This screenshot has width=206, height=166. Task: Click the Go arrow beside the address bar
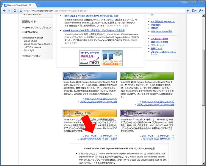click(188, 11)
